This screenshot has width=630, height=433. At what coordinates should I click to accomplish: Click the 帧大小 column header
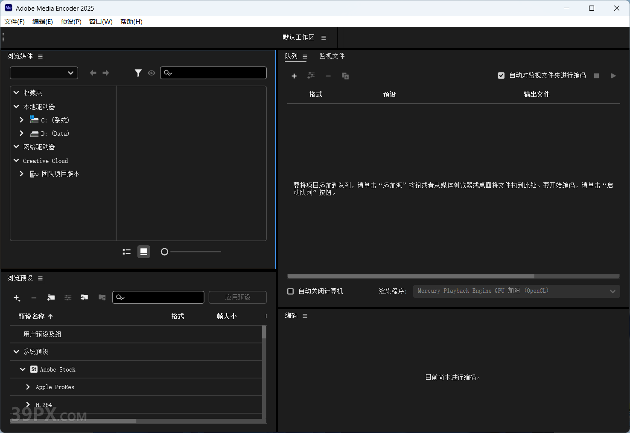coord(227,317)
